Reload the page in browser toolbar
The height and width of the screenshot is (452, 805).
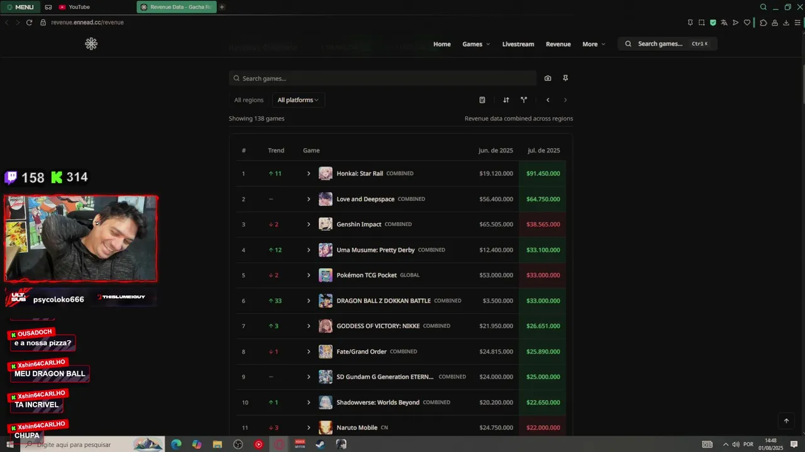[x=29, y=22]
